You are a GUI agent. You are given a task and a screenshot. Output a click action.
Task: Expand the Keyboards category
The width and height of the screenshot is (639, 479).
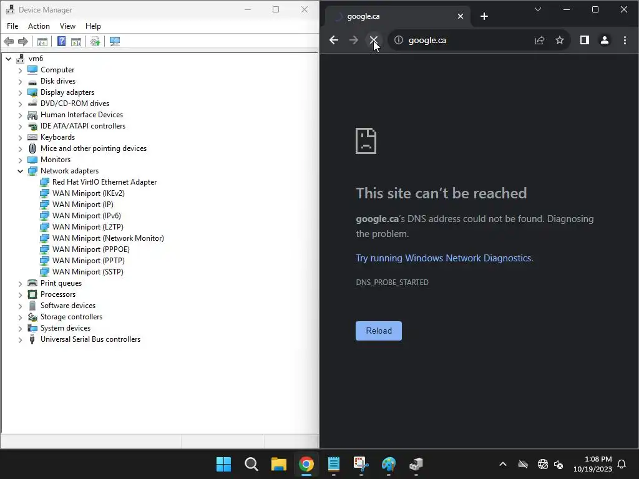20,137
